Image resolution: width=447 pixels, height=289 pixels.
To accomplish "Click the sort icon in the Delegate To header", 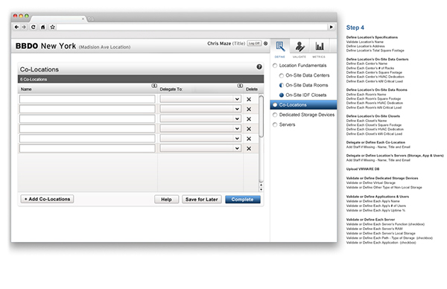I will coord(240,86).
